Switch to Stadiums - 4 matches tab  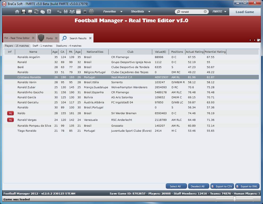click(x=69, y=46)
